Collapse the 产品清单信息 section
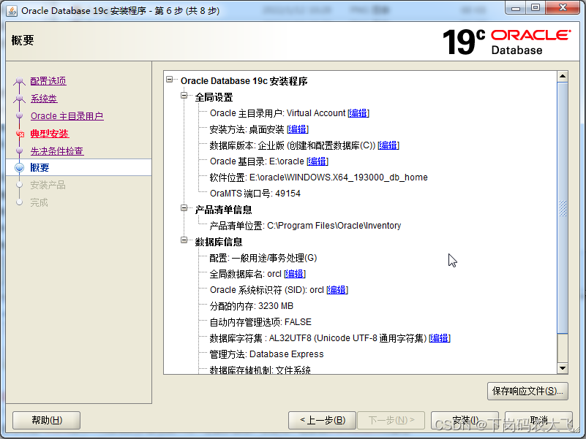Screen dimensions: 586x439 (184, 207)
